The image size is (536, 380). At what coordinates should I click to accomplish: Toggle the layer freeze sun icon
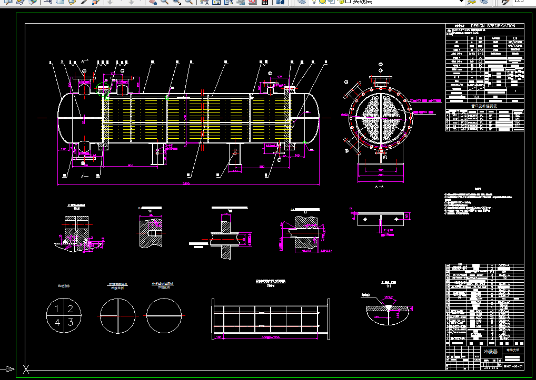(322, 2)
